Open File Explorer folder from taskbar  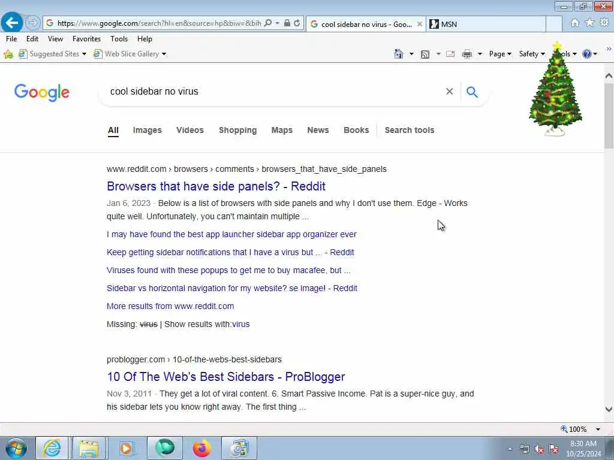tap(89, 448)
